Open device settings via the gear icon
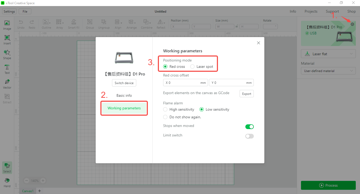 [x=352, y=24]
